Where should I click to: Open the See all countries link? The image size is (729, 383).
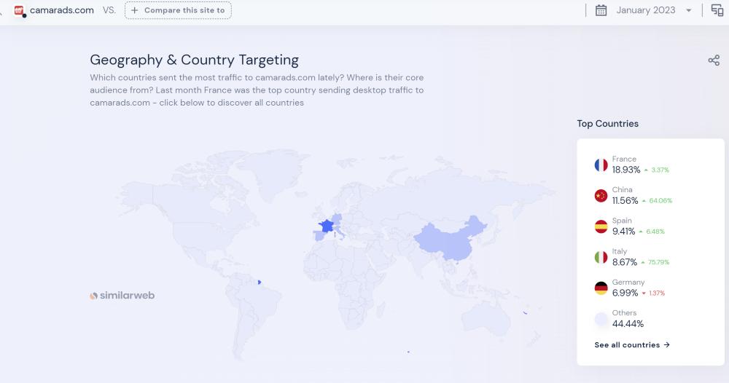click(x=632, y=345)
